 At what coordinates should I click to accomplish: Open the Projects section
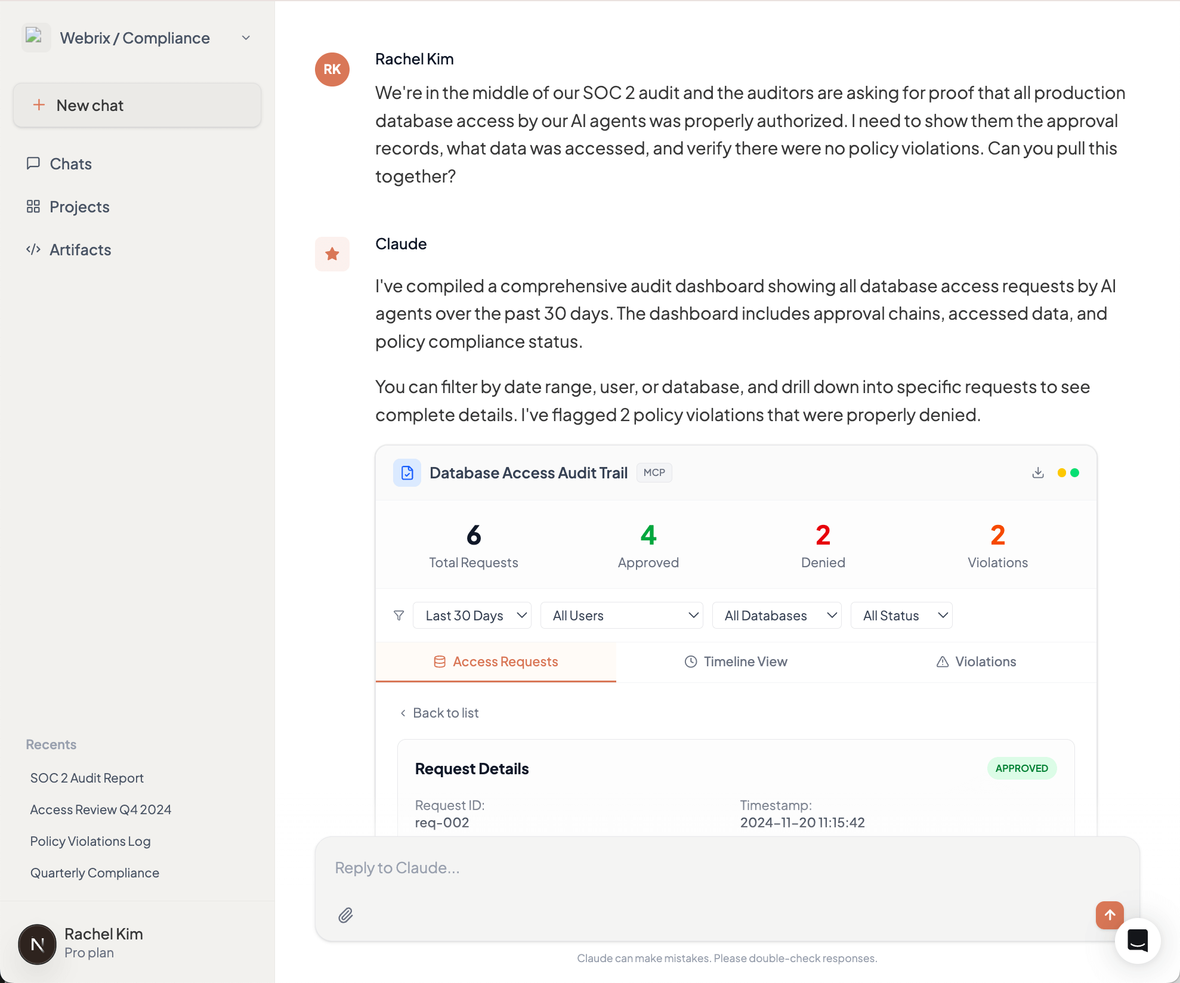click(79, 206)
